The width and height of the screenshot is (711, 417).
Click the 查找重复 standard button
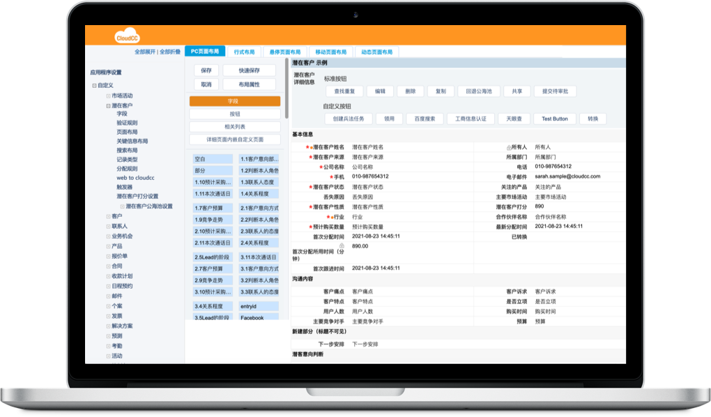point(344,91)
